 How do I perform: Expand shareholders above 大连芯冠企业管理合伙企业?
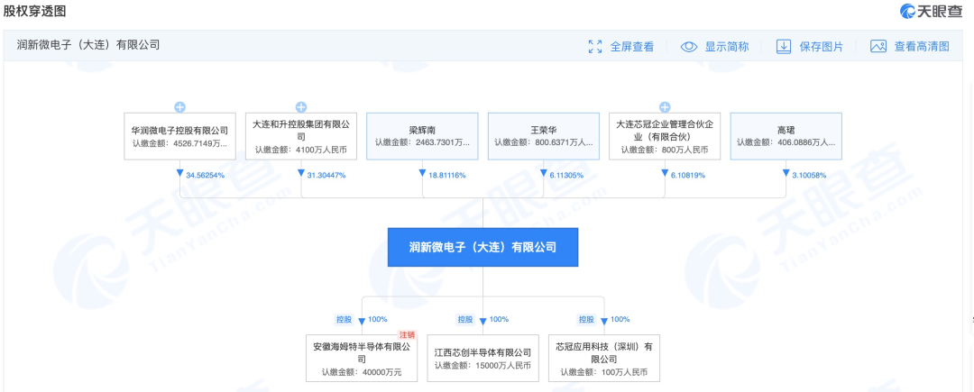pos(665,107)
